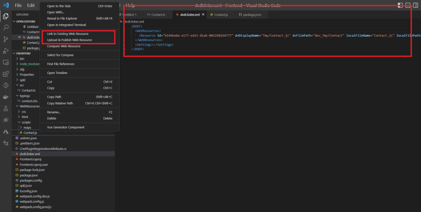
Task: Toggle primary sidebar layout icon in title bar
Action: pyautogui.click(x=400, y=5)
